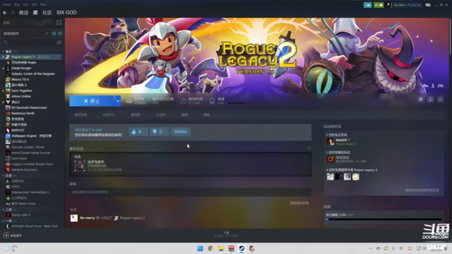
Task: Open the 库 library tab
Action: point(35,12)
